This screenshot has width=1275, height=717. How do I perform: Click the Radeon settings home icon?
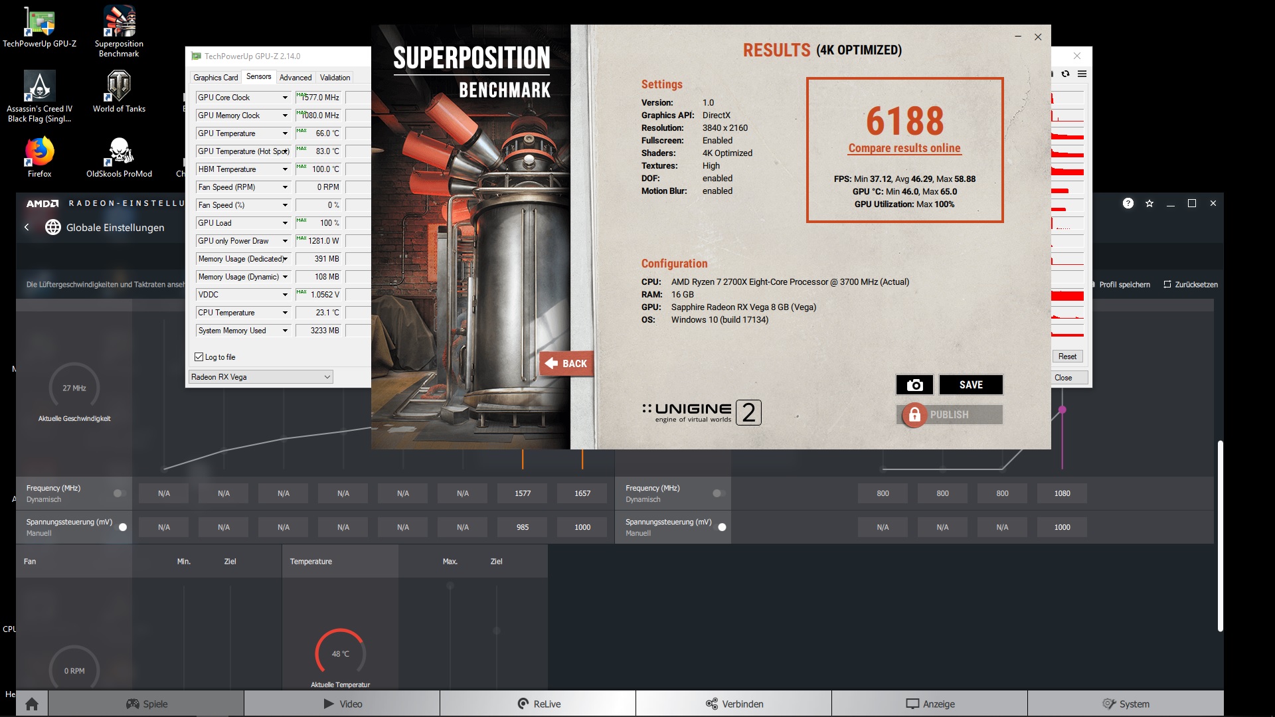(x=32, y=704)
